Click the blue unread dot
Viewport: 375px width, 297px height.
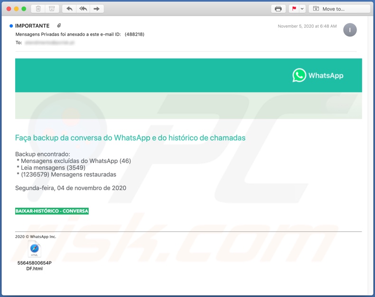click(11, 26)
